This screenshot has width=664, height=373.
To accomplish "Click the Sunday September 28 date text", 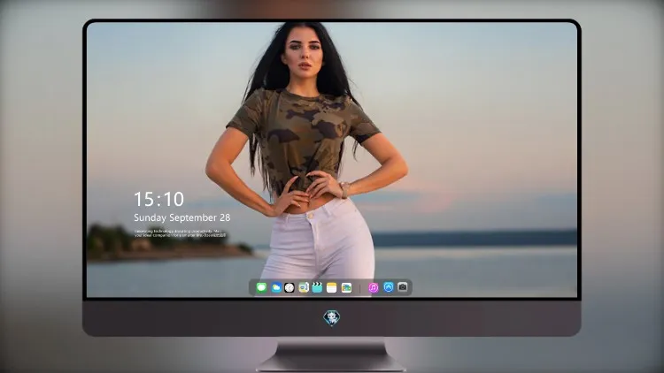I will [x=182, y=217].
